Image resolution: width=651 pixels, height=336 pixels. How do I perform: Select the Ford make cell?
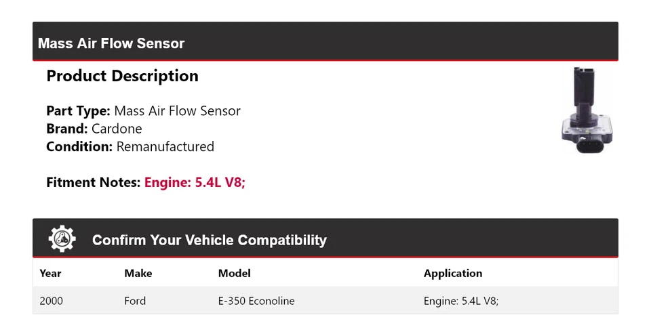[x=135, y=301]
